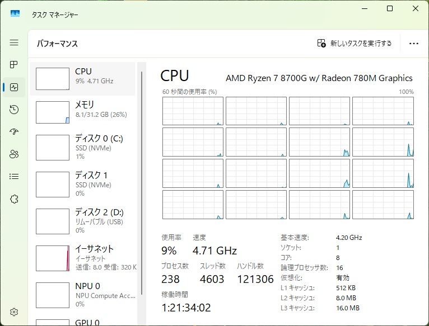Click the memory 8.1/31.2 GB (26%) text
Image resolution: width=429 pixels, height=326 pixels.
click(x=101, y=115)
